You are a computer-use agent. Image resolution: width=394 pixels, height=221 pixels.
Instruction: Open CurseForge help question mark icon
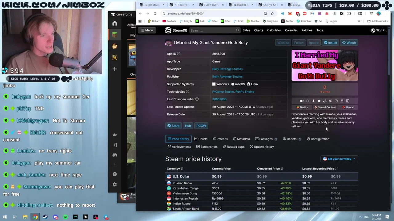point(115,174)
